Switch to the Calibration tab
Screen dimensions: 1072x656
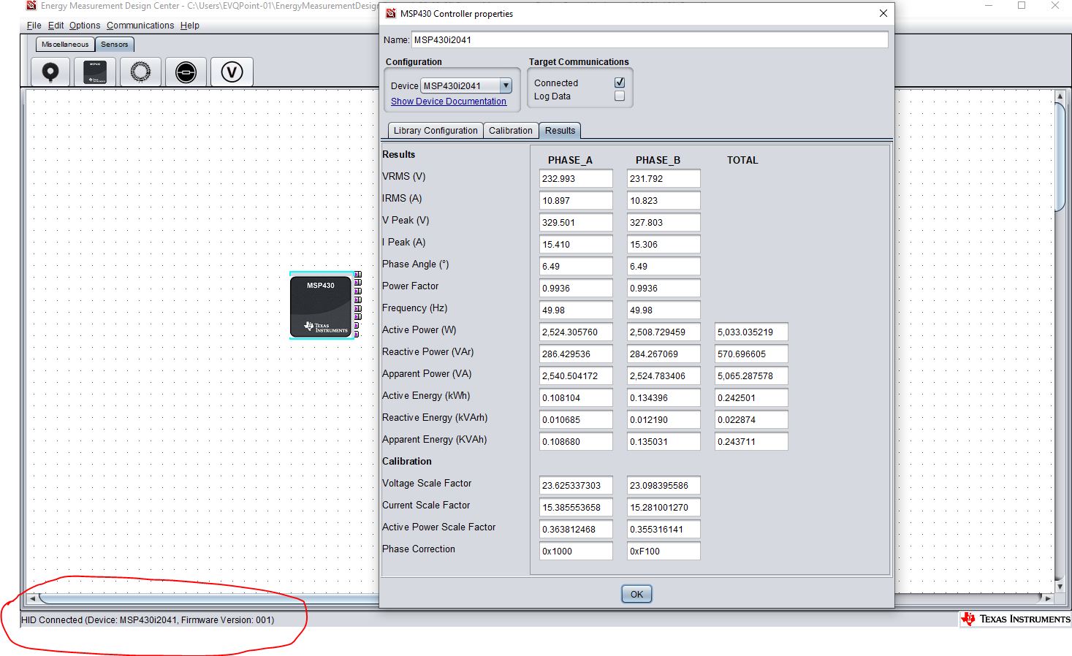[x=510, y=130]
